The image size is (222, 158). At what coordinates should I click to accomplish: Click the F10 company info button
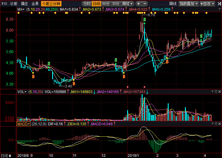[4, 4]
